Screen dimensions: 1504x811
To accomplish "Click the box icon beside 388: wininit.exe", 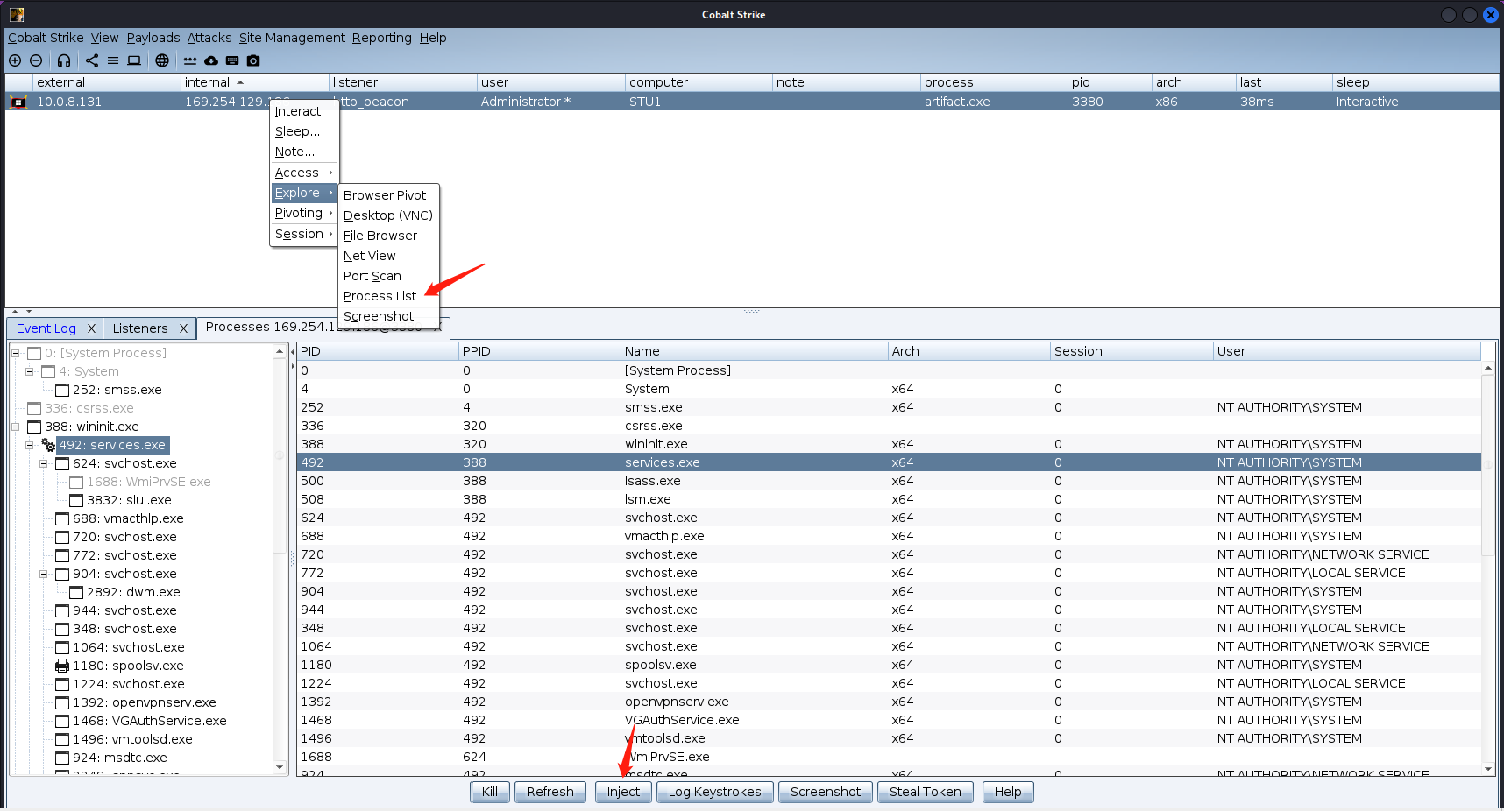I will [34, 427].
